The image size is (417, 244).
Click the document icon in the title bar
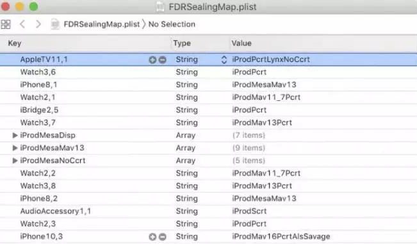[160, 7]
